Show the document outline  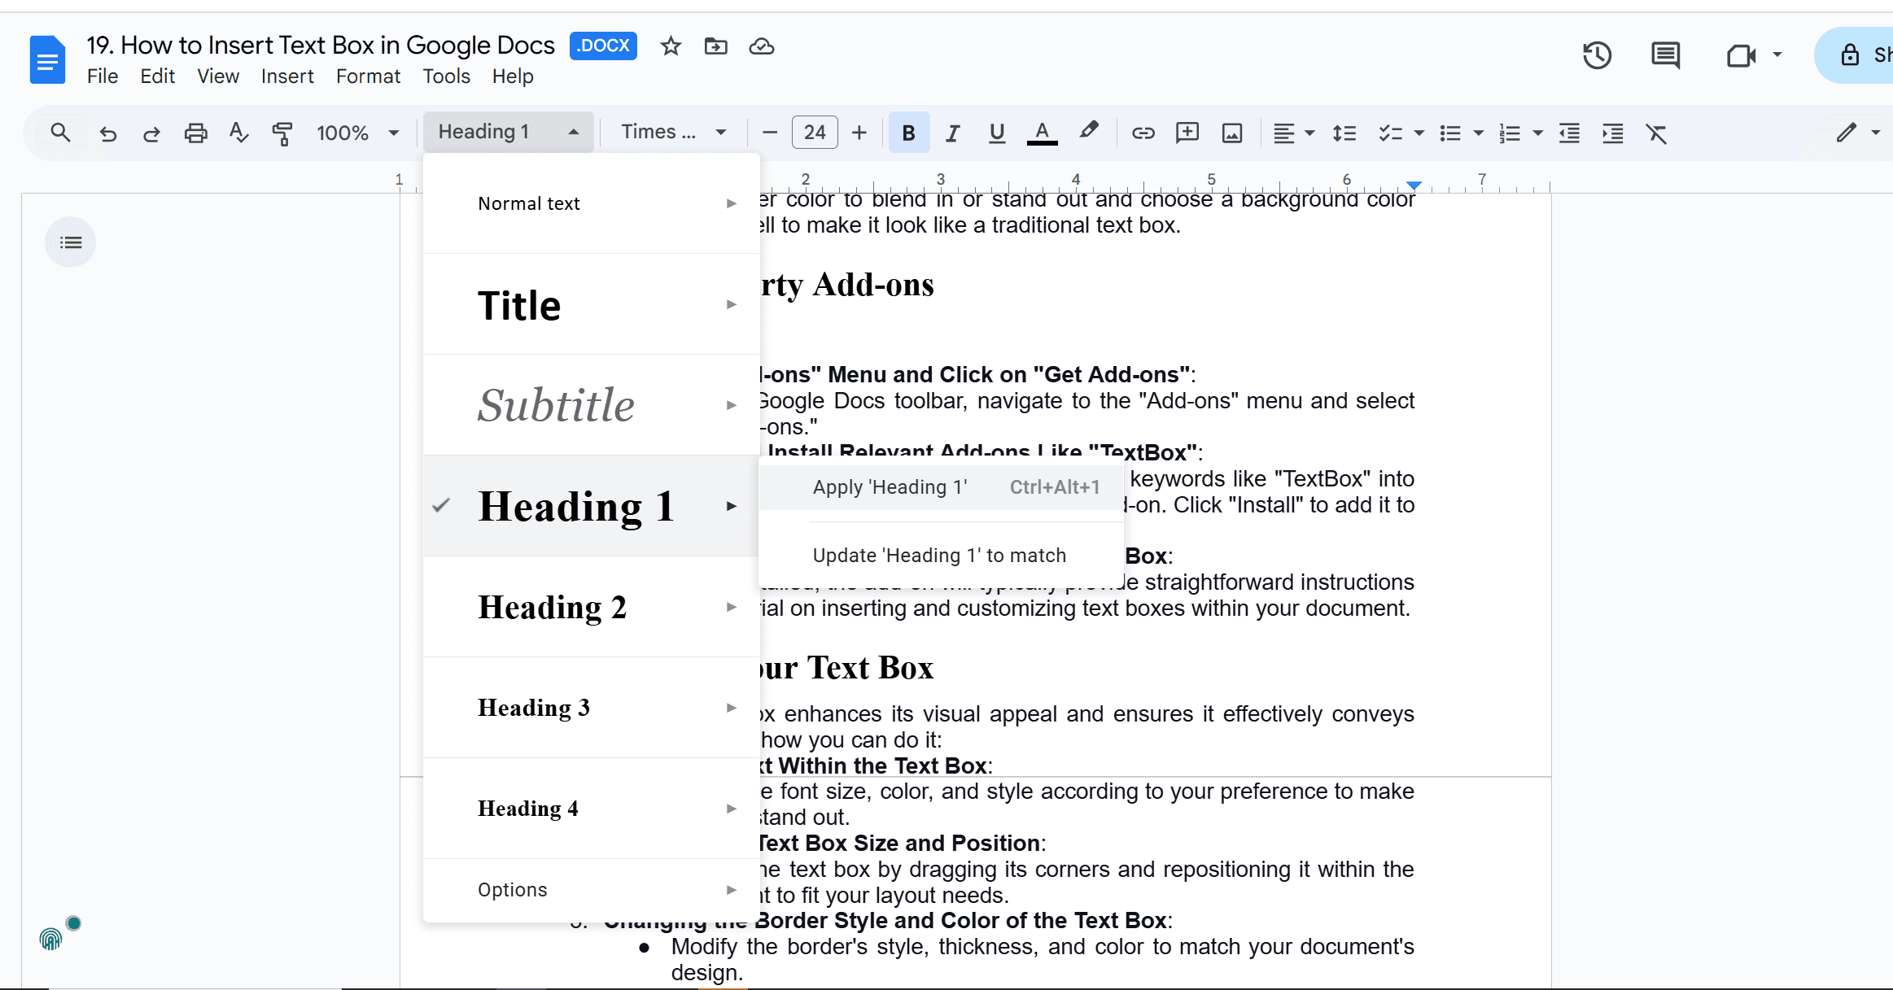[71, 242]
